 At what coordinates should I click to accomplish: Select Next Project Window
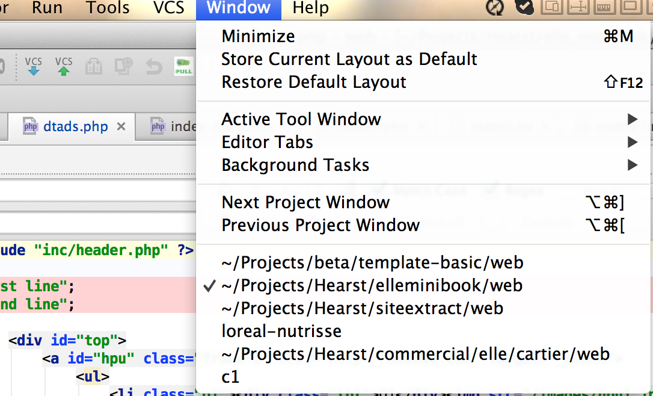point(423,202)
